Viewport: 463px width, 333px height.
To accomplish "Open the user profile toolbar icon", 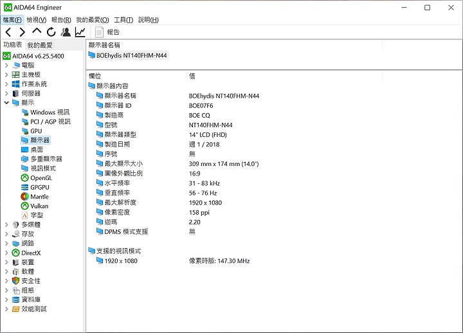I will [x=66, y=32].
